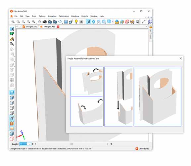191x166 pixels.
Task: Open the Edit menu
Action: pyautogui.click(x=21, y=16)
